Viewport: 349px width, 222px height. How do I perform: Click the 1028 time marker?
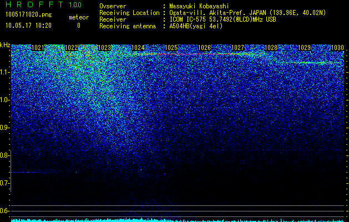coord(271,48)
